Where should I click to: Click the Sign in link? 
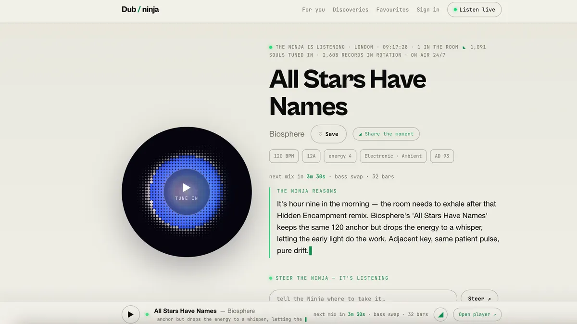[428, 10]
